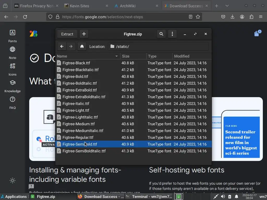Open the Applications menu in taskbar
Image resolution: width=267 pixels, height=200 pixels.
14,197
